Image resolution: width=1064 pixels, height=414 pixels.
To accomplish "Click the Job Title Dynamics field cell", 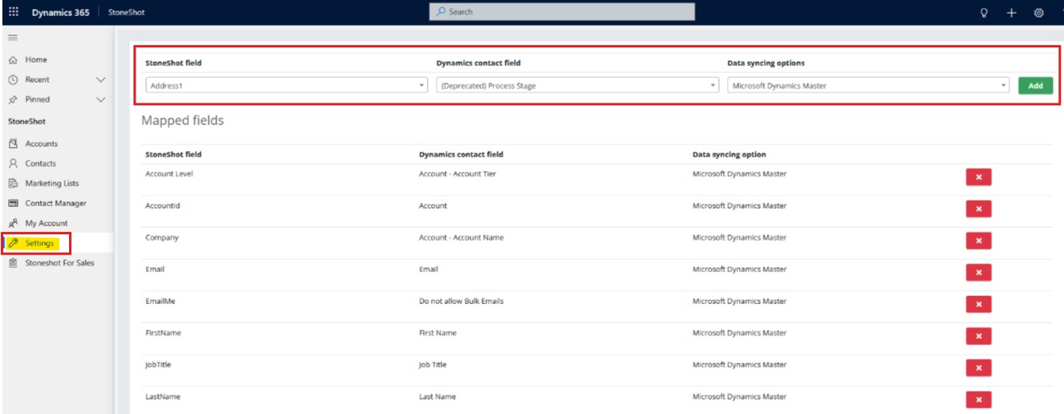I will point(433,365).
